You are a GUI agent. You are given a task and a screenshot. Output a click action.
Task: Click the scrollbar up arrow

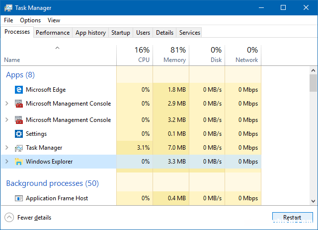(x=313, y=70)
